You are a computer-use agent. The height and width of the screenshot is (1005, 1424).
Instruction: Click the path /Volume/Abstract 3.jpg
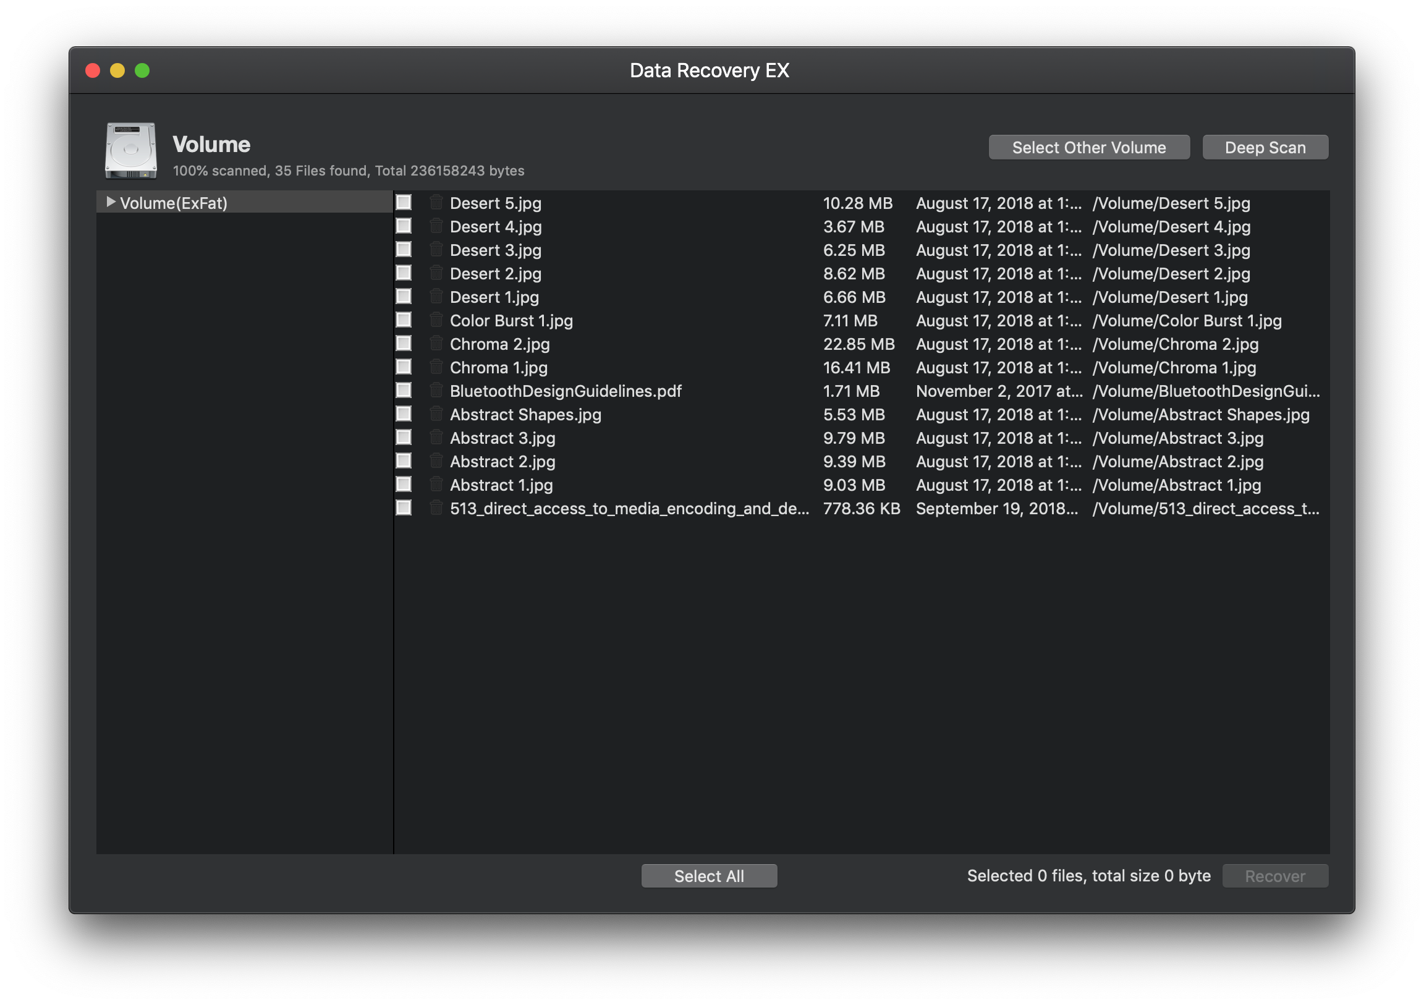click(x=1178, y=439)
